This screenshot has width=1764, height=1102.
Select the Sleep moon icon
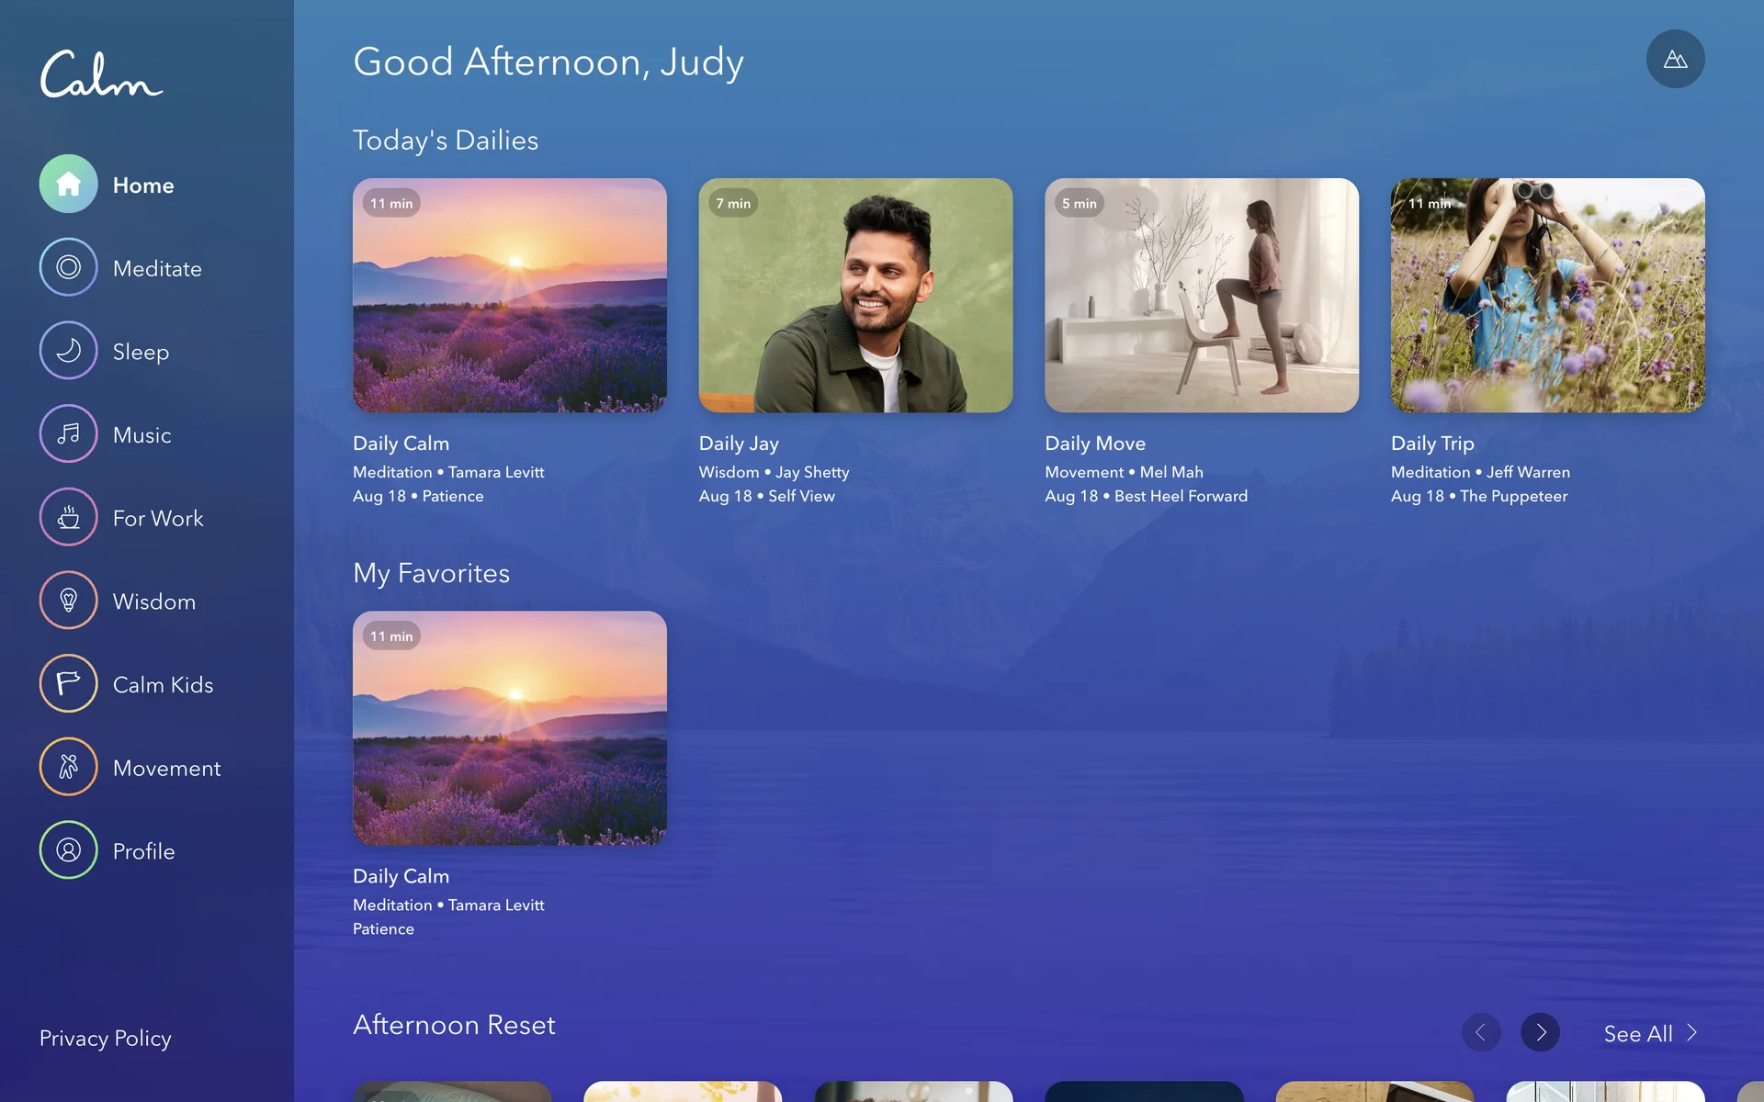pos(68,351)
